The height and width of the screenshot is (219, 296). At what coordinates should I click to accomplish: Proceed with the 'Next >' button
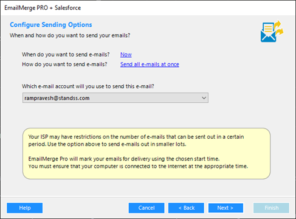pyautogui.click(x=225, y=208)
